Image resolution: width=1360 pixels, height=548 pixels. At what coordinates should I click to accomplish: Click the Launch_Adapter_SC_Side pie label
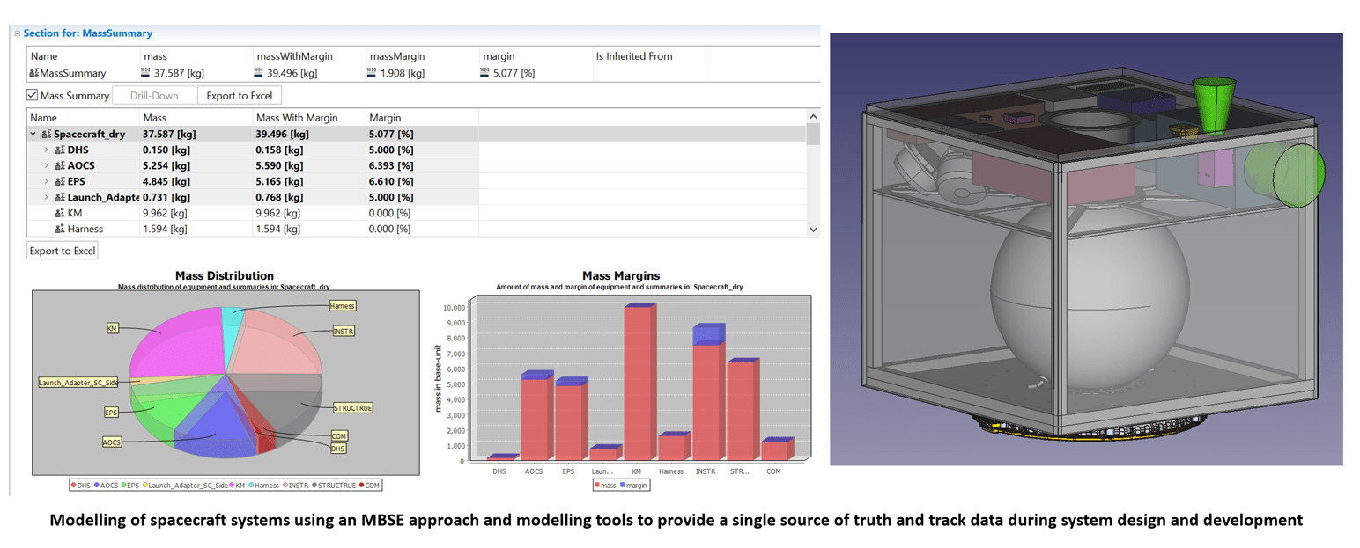click(78, 382)
